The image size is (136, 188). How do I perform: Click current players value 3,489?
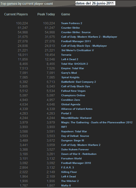[x=24, y=141]
